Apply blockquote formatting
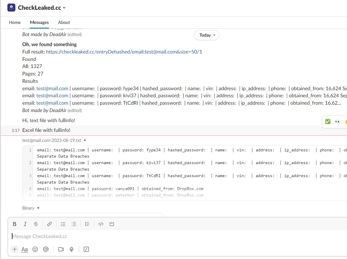The width and height of the screenshot is (347, 259). coord(87,224)
